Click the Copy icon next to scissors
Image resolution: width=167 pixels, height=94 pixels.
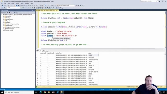click(41, 6)
